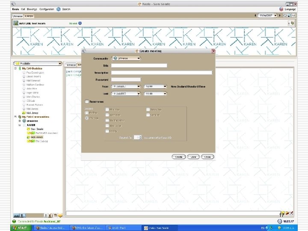Open the date dropdown in top bar

[267, 15]
